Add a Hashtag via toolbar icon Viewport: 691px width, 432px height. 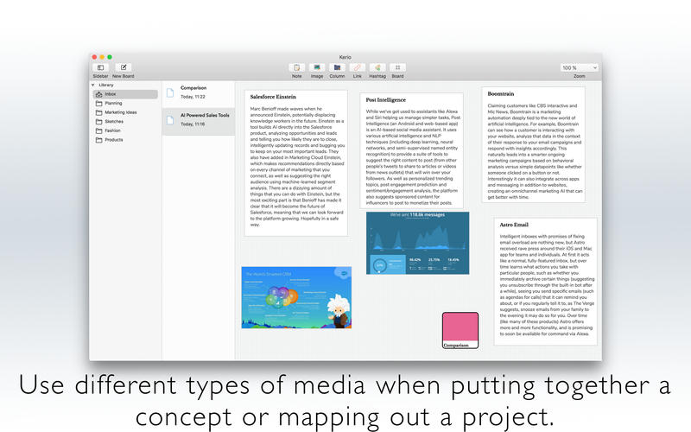pyautogui.click(x=377, y=67)
